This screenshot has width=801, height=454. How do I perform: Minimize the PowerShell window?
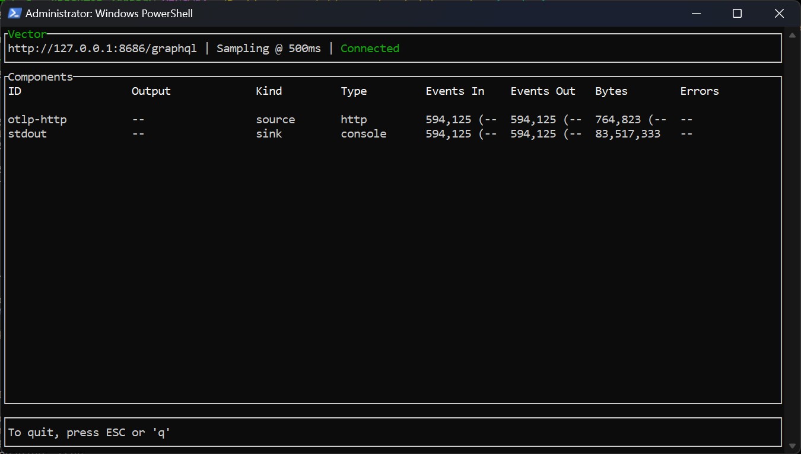695,13
